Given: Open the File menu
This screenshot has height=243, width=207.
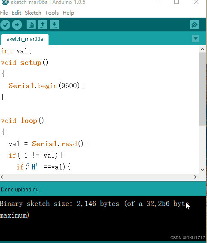Looking at the screenshot, I should pyautogui.click(x=4, y=13).
